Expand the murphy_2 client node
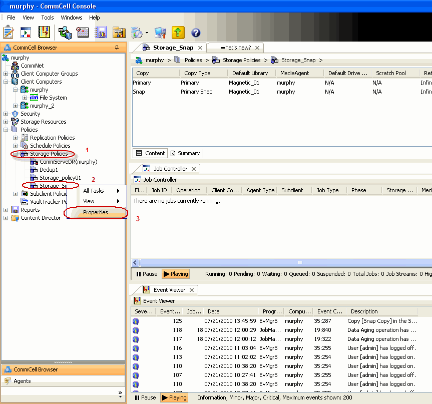 pos(15,106)
